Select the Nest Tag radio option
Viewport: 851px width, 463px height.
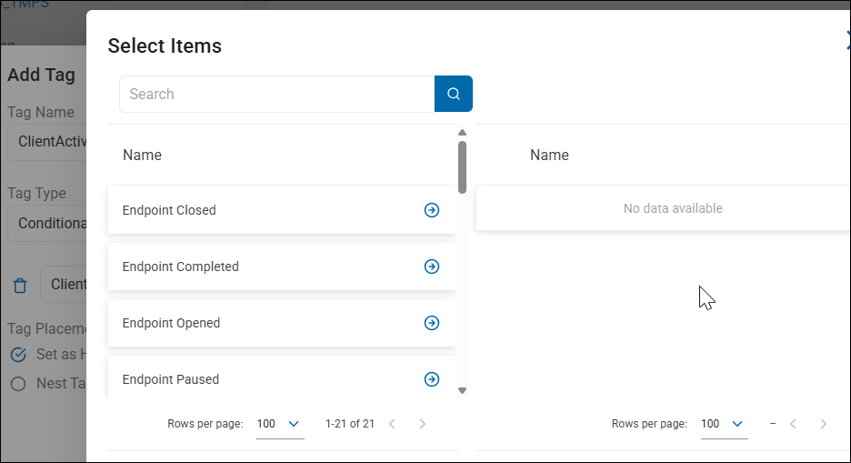tap(18, 384)
